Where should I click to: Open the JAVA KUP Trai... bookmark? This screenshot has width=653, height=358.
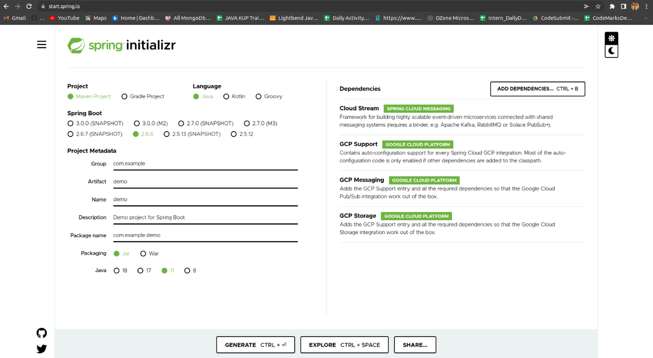click(x=240, y=18)
